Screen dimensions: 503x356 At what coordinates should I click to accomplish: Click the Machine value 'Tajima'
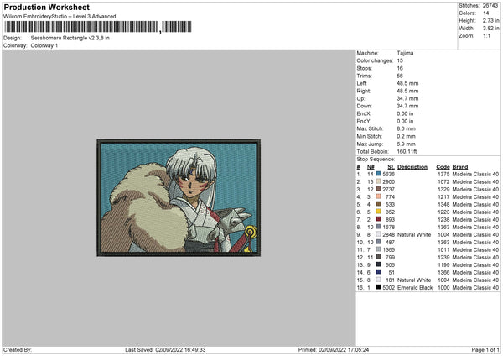405,53
